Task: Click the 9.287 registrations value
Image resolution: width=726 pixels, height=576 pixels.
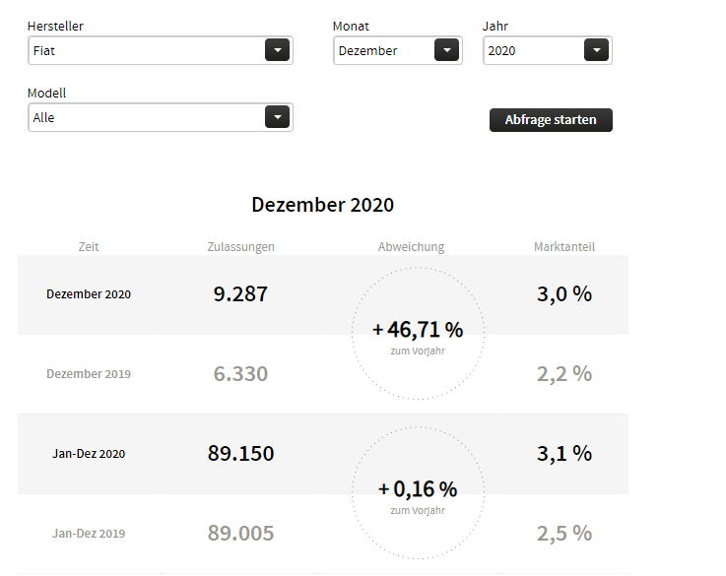Action: click(240, 293)
